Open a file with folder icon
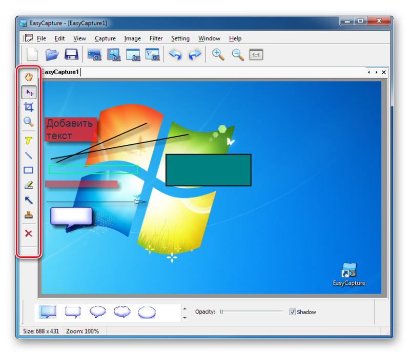 pyautogui.click(x=52, y=55)
